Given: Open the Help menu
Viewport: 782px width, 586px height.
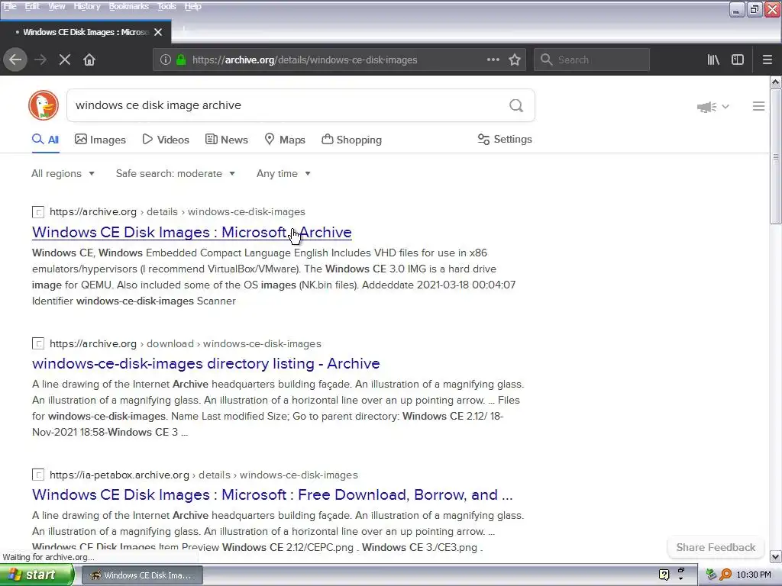Looking at the screenshot, I should (x=193, y=6).
